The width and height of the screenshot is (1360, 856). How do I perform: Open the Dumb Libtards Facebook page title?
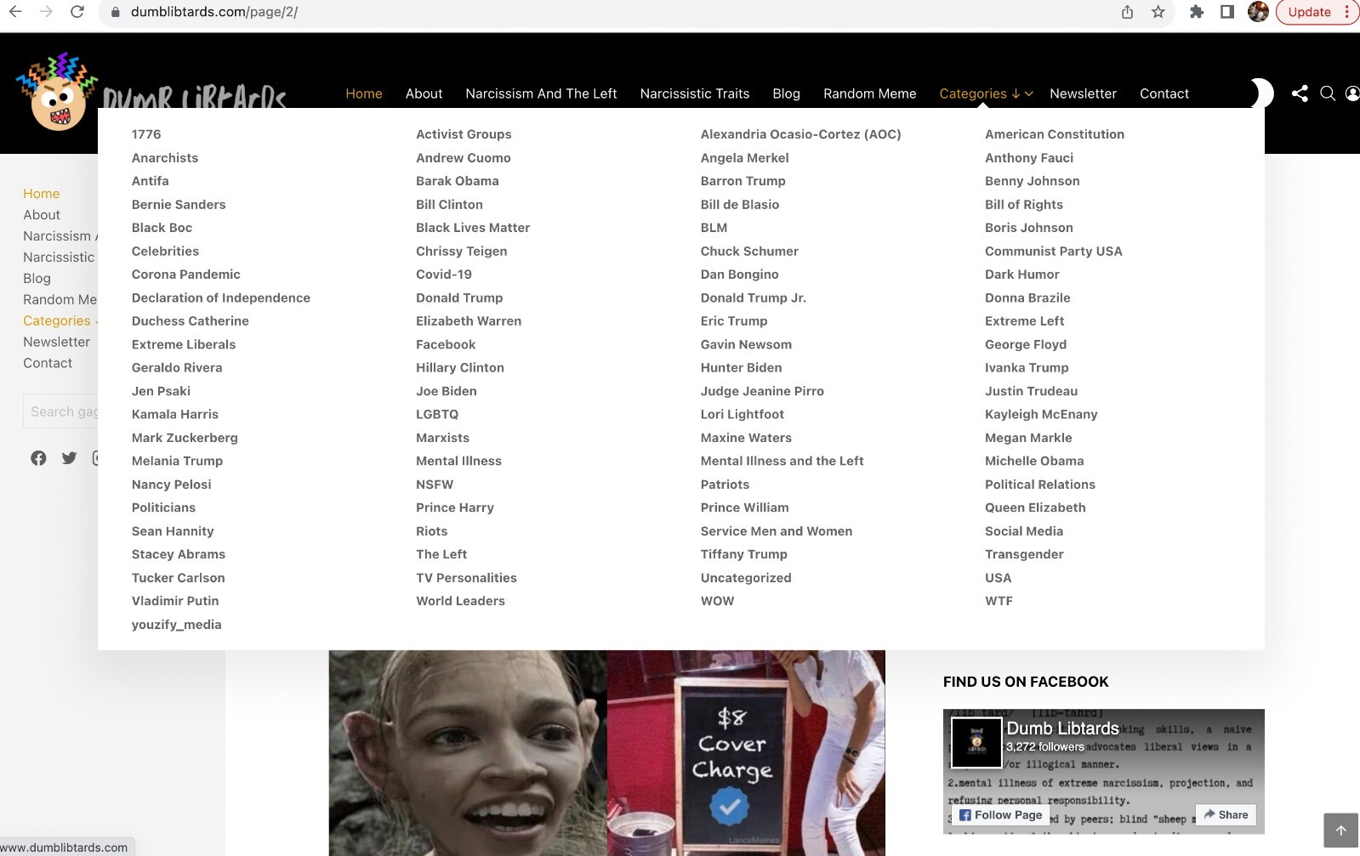click(x=1062, y=728)
